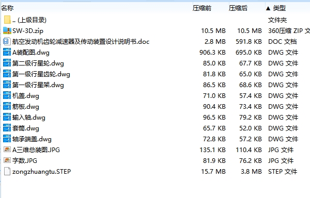Click the 3.8 MB compressed size value
Viewport: 310px width, 198px height.
[x=251, y=172]
